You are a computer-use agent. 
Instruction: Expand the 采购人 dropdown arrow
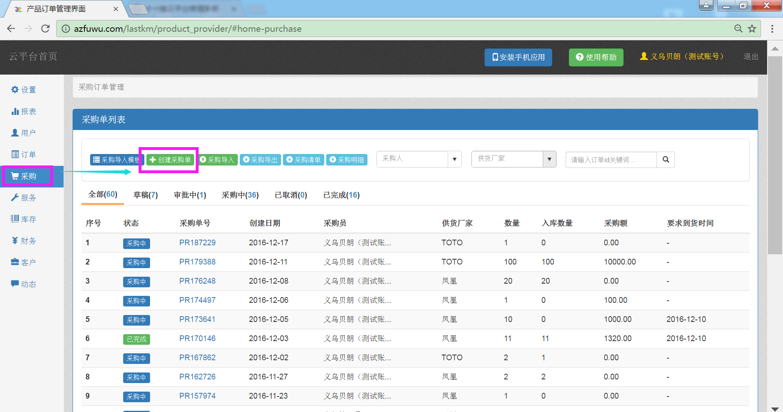pyautogui.click(x=454, y=159)
